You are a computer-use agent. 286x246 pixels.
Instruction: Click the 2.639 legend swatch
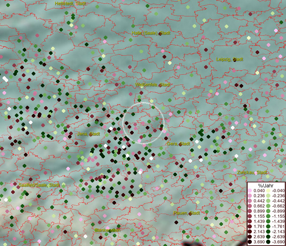(250, 237)
